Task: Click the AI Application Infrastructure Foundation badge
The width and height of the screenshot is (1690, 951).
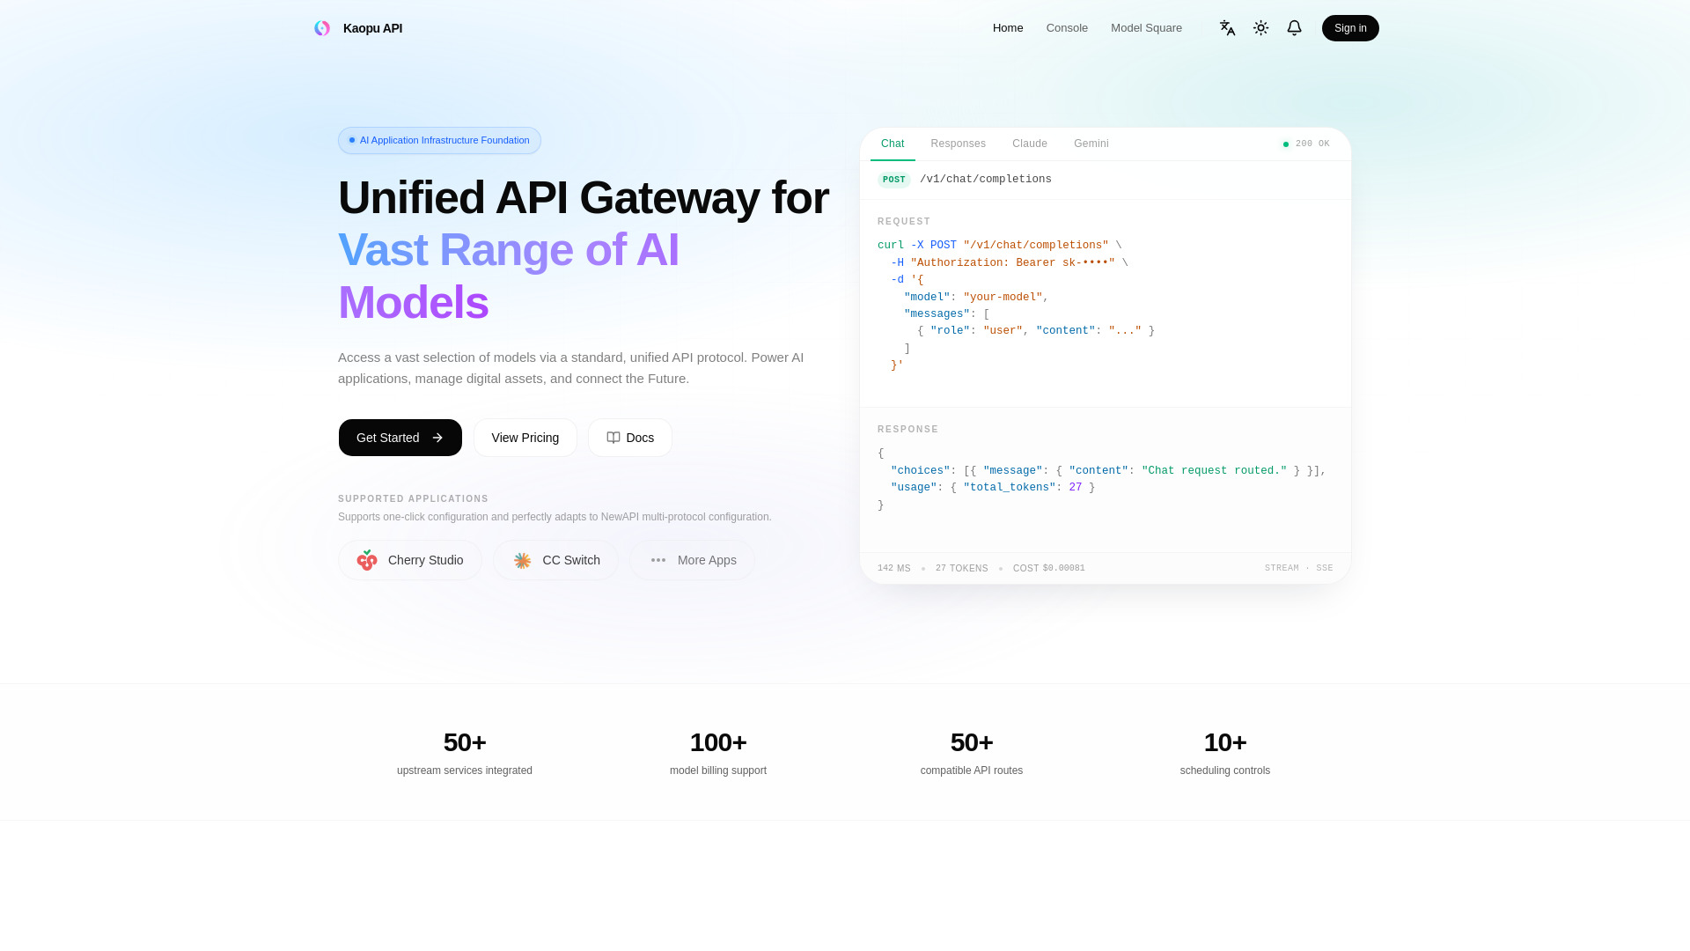Action: coord(439,140)
